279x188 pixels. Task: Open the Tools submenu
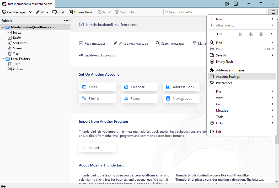click(242, 117)
